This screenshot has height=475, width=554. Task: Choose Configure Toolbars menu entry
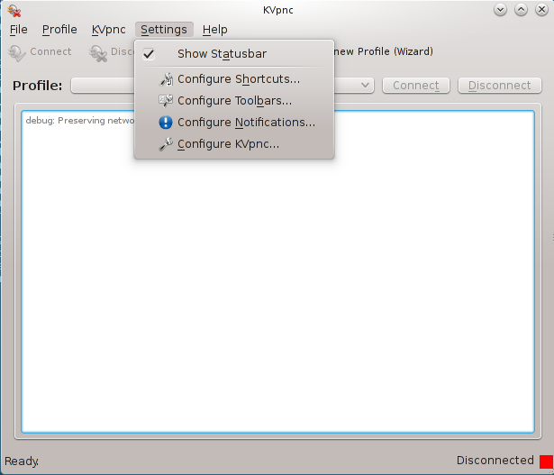click(234, 101)
